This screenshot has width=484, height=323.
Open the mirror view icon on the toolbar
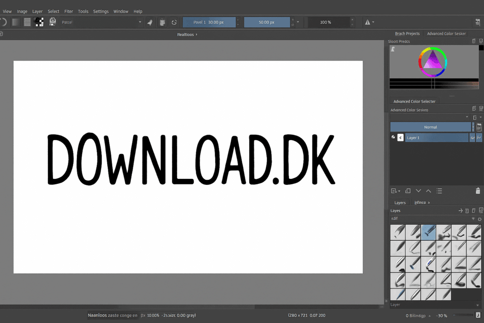click(368, 22)
